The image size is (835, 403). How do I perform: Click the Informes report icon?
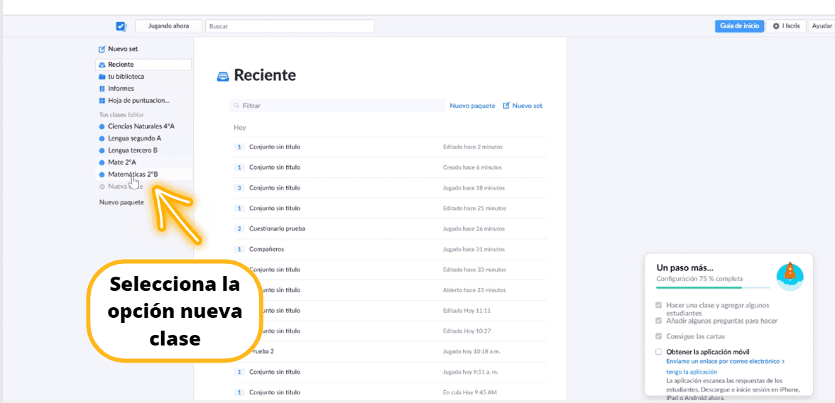(x=102, y=89)
